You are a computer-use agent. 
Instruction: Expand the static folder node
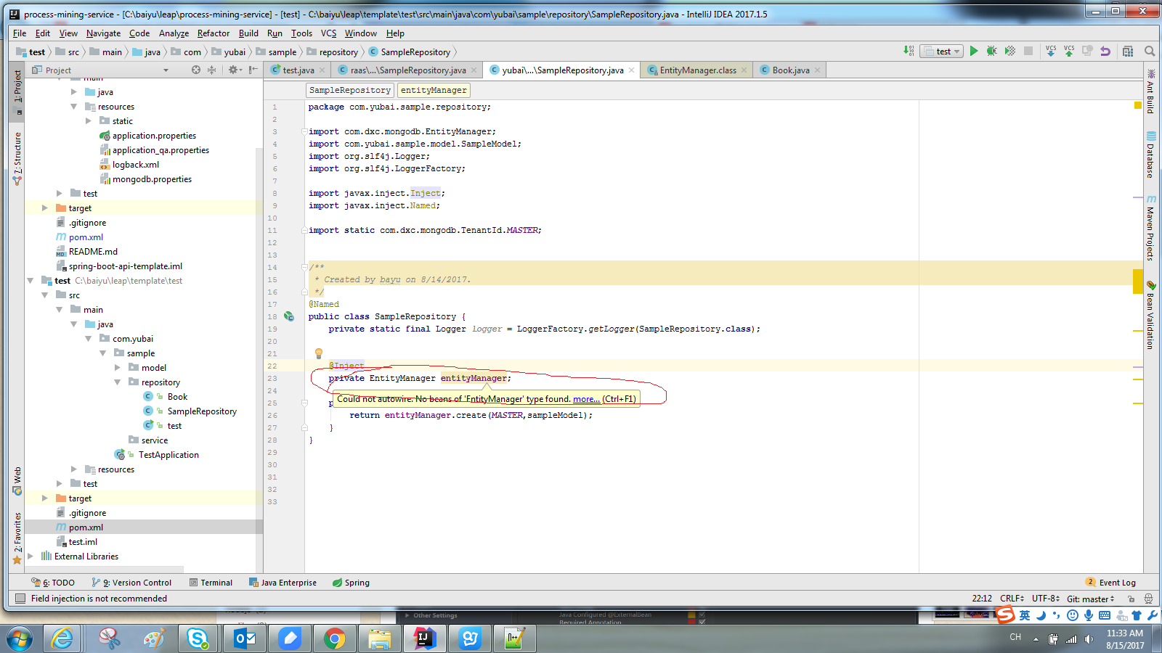pyautogui.click(x=88, y=121)
